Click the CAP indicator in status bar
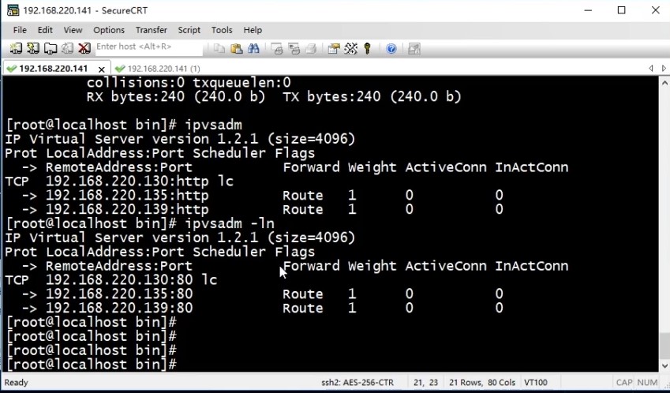The image size is (670, 393). pyautogui.click(x=624, y=382)
